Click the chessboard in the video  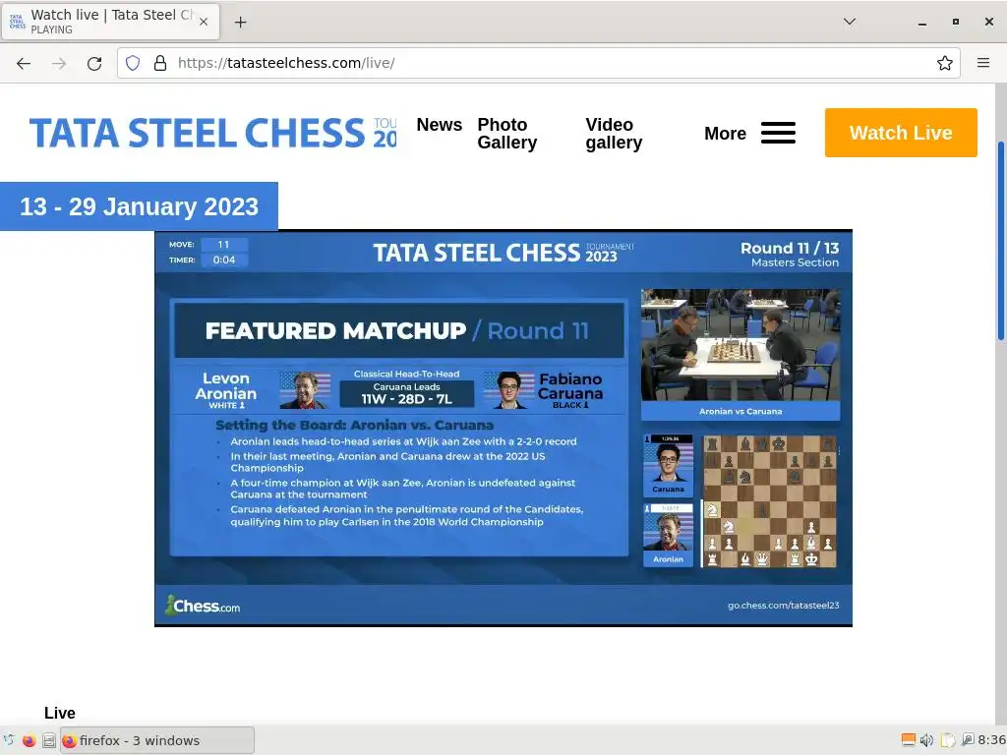[x=769, y=500]
